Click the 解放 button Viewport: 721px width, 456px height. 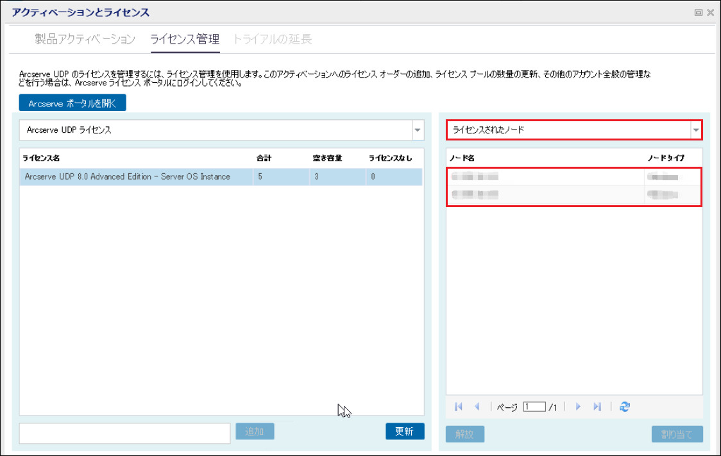pos(465,434)
